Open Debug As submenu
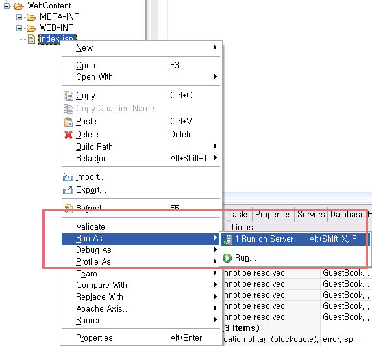The height and width of the screenshot is (346, 372). tap(142, 250)
